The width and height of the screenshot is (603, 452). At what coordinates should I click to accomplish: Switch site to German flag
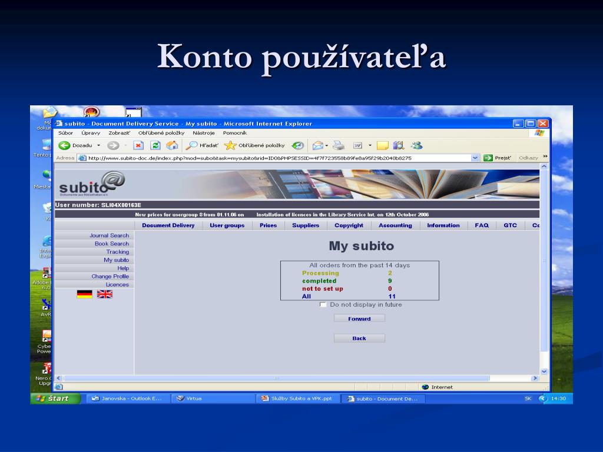tap(85, 294)
